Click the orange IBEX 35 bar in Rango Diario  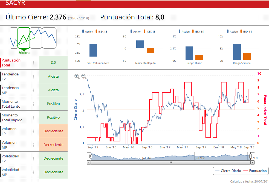point(199,57)
